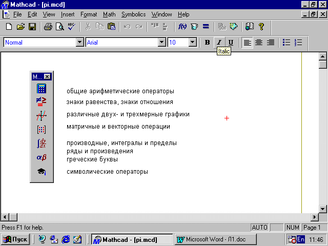
Task: Click horizontal scrollbar right arrow
Action: (314, 217)
